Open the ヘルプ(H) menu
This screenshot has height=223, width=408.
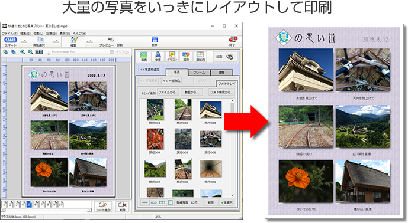79,34
